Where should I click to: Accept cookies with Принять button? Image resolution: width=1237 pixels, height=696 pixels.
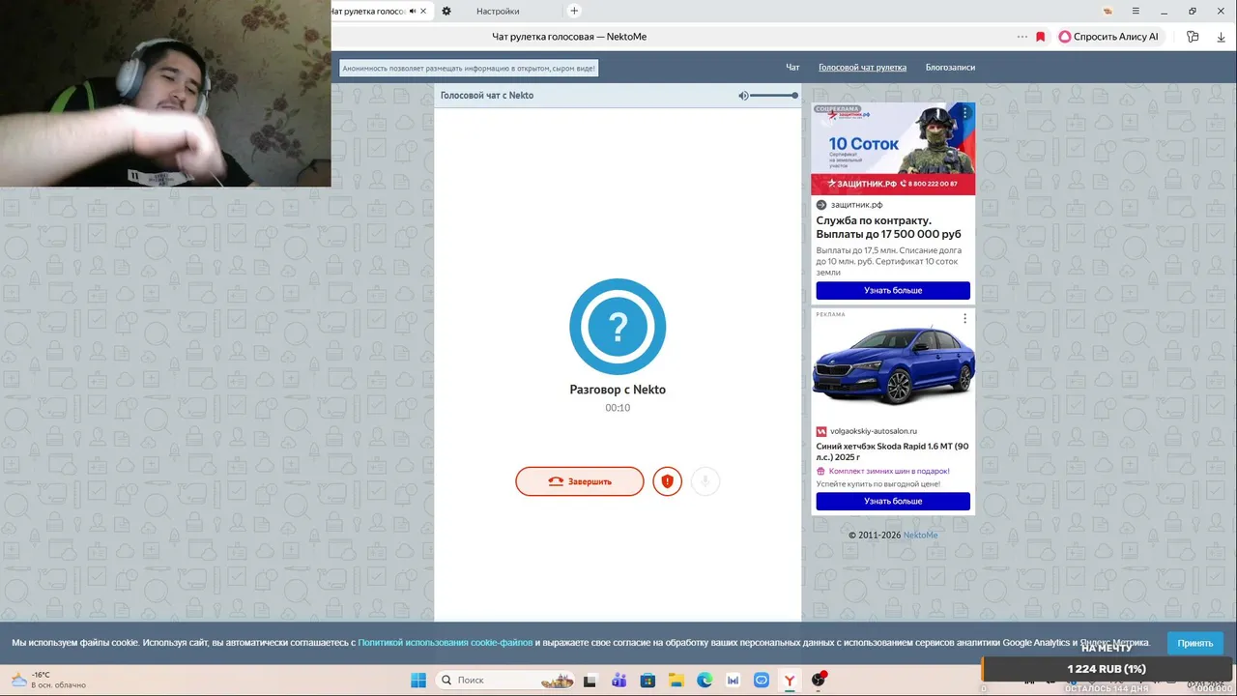click(x=1194, y=643)
